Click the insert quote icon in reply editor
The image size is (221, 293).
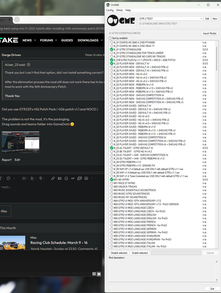point(86,178)
